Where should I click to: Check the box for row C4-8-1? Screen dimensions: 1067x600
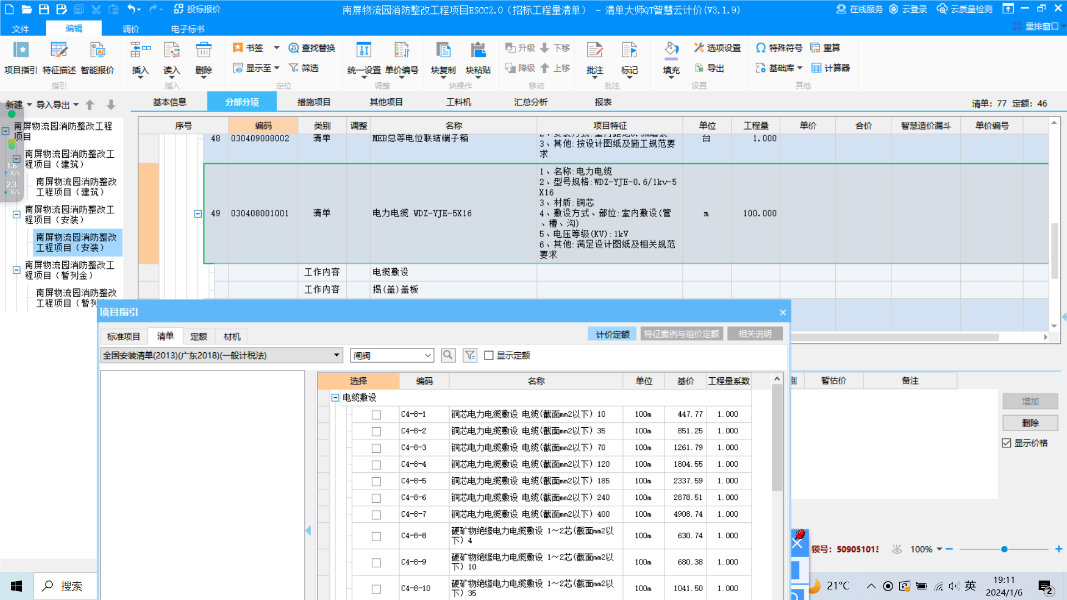[376, 414]
